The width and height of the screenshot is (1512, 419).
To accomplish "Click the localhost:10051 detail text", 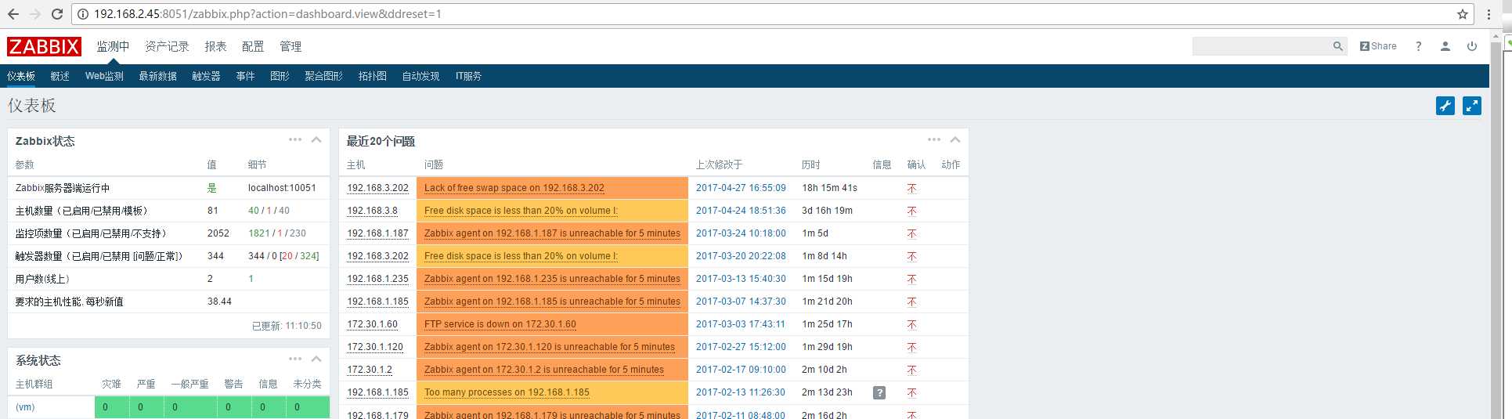I will (x=282, y=188).
